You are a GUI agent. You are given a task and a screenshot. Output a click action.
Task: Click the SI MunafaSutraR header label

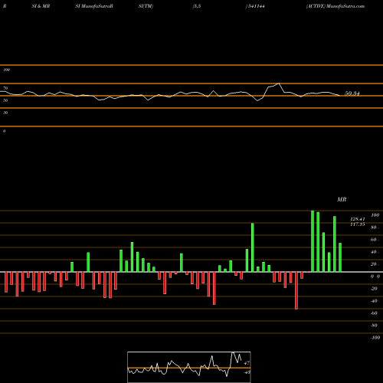94,6
